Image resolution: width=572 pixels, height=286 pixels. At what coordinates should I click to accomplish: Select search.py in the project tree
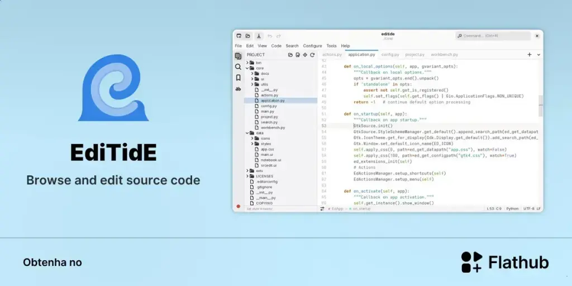click(x=269, y=122)
